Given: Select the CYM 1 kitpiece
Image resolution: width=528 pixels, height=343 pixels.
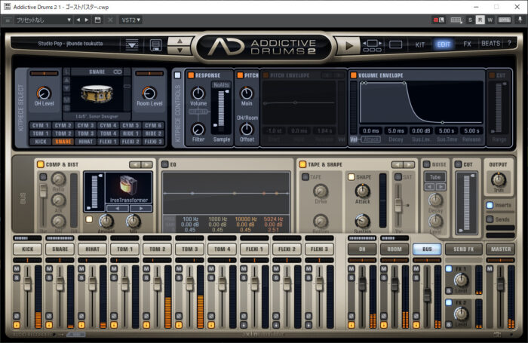Looking at the screenshot, I should pos(41,125).
